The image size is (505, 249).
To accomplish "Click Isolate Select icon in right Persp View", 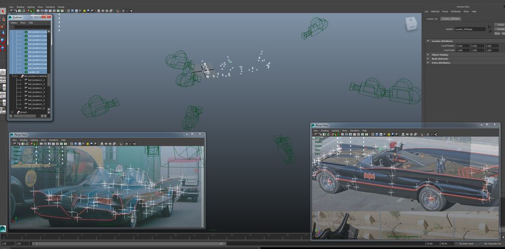I will [422, 135].
